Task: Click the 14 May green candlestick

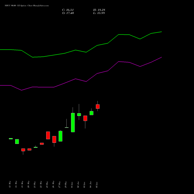Action: tap(17, 142)
